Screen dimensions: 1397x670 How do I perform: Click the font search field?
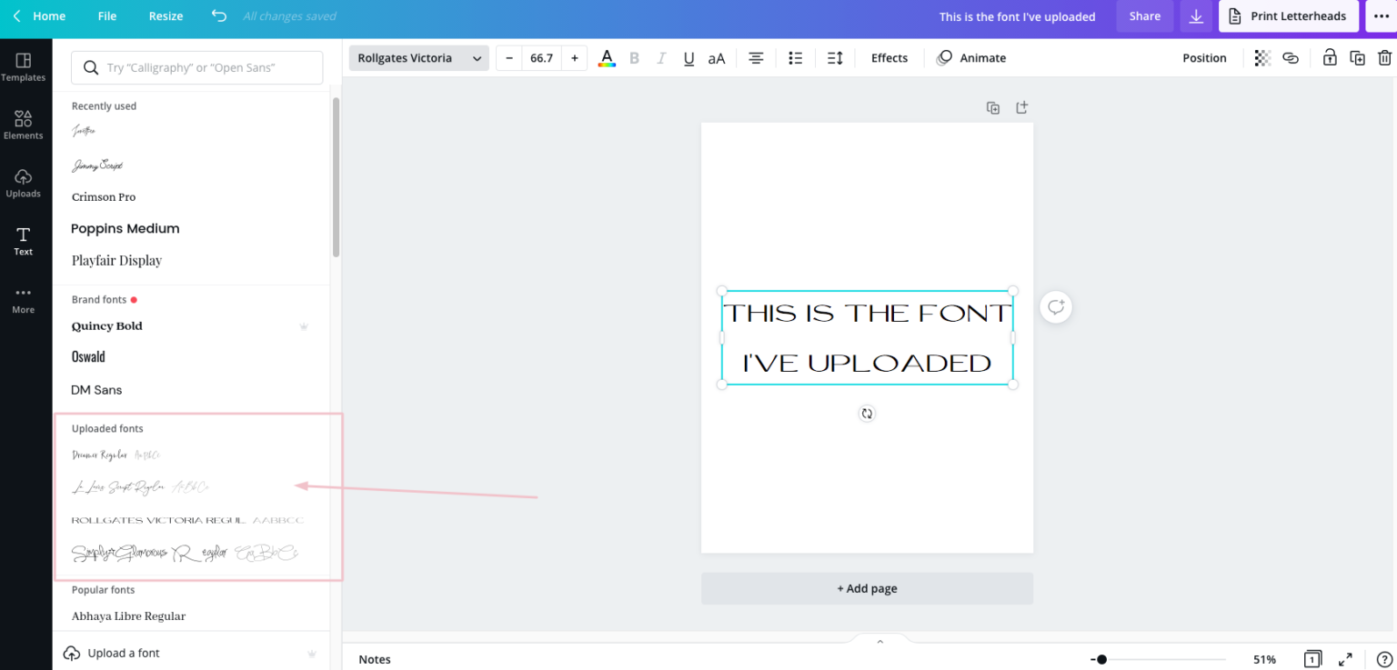tap(196, 67)
